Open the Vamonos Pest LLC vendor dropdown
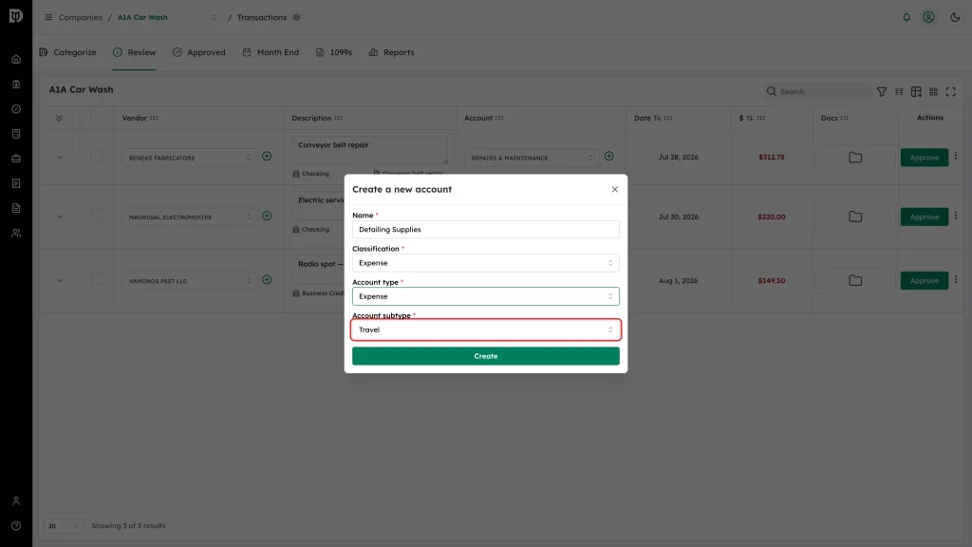The height and width of the screenshot is (547, 972). 189,281
